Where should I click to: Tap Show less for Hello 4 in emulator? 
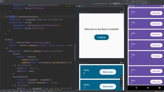[157, 56]
